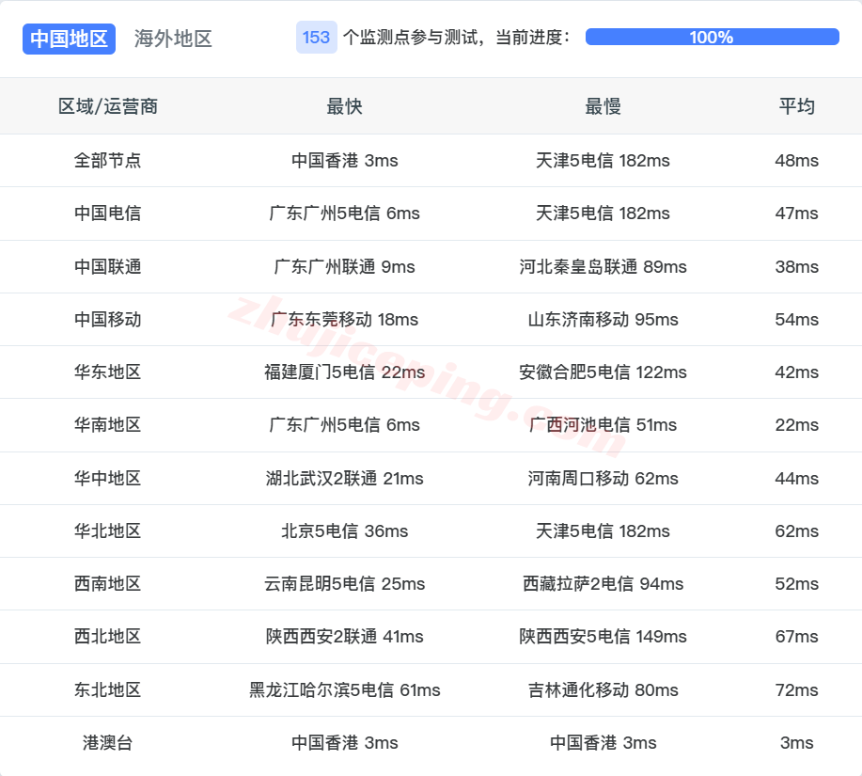Click 广东广州5电信 6ms in 华南地区 row
Image resolution: width=862 pixels, height=776 pixels.
(345, 424)
